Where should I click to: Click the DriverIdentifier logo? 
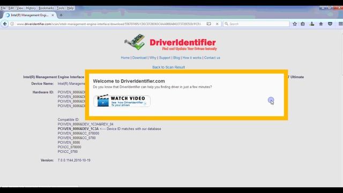tap(170, 42)
